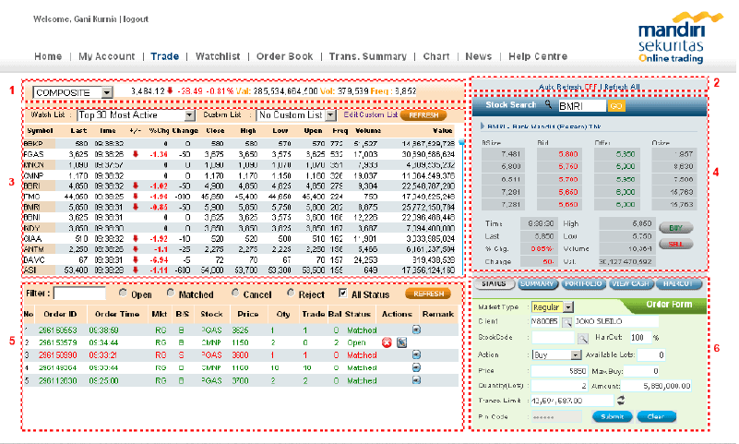Select PGAS row in watch list

(x=240, y=154)
